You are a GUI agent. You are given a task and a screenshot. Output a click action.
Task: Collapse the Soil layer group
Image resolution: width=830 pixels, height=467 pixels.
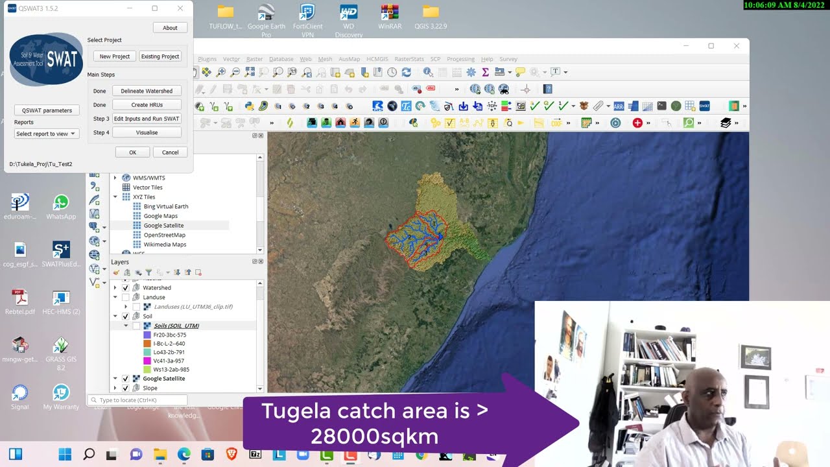pyautogui.click(x=115, y=316)
